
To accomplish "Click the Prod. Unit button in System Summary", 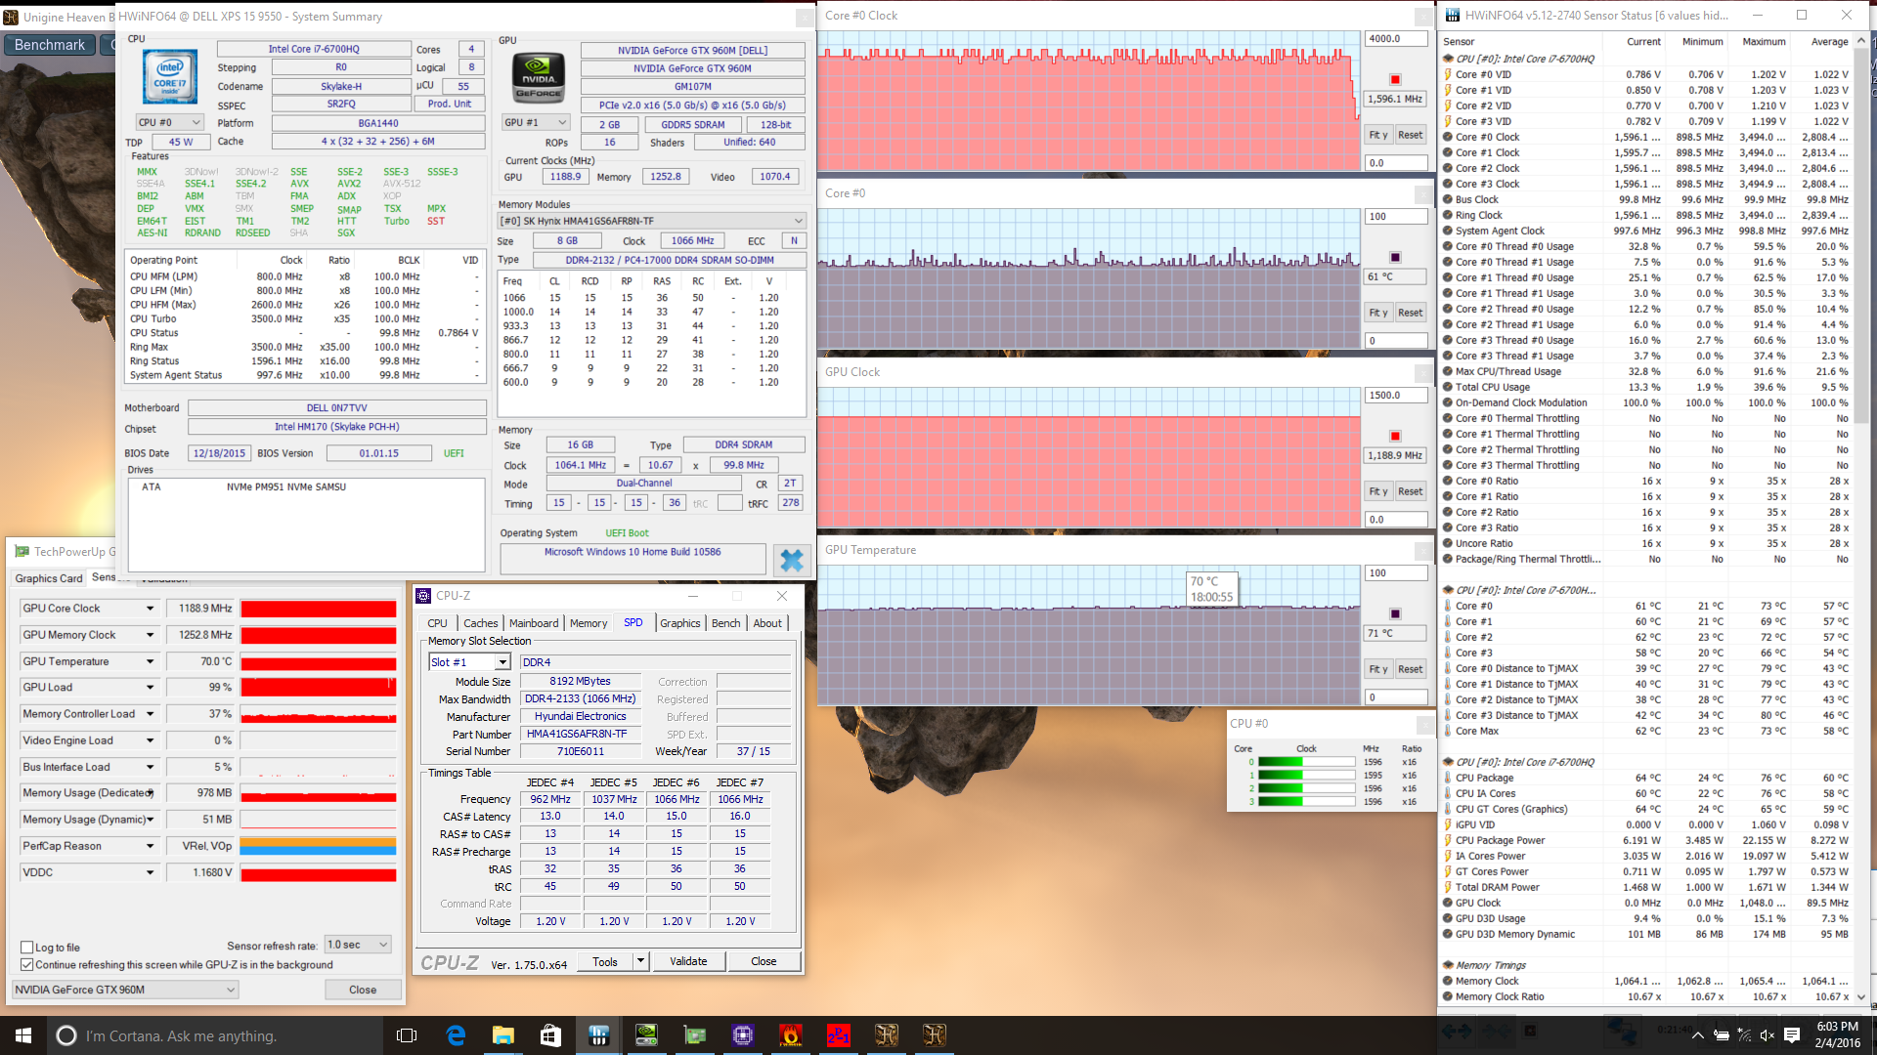I will point(450,104).
